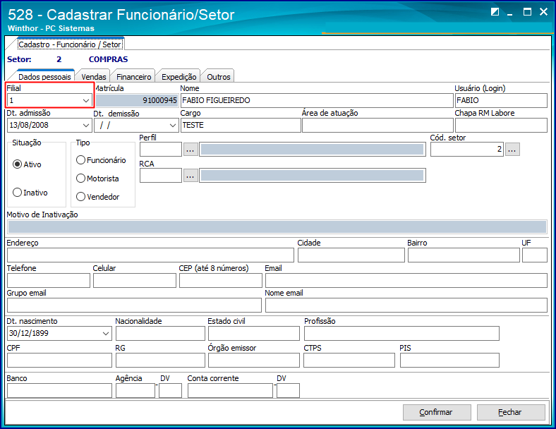This screenshot has height=429, width=556.
Task: Click the window restore-size icon in title bar
Action: click(x=495, y=12)
